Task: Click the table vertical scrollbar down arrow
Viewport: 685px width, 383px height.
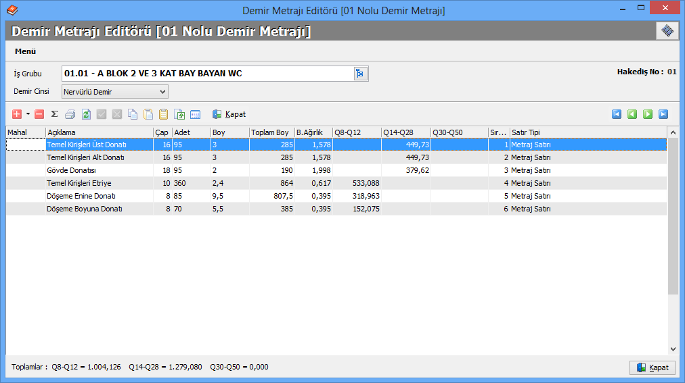Action: pyautogui.click(x=673, y=349)
